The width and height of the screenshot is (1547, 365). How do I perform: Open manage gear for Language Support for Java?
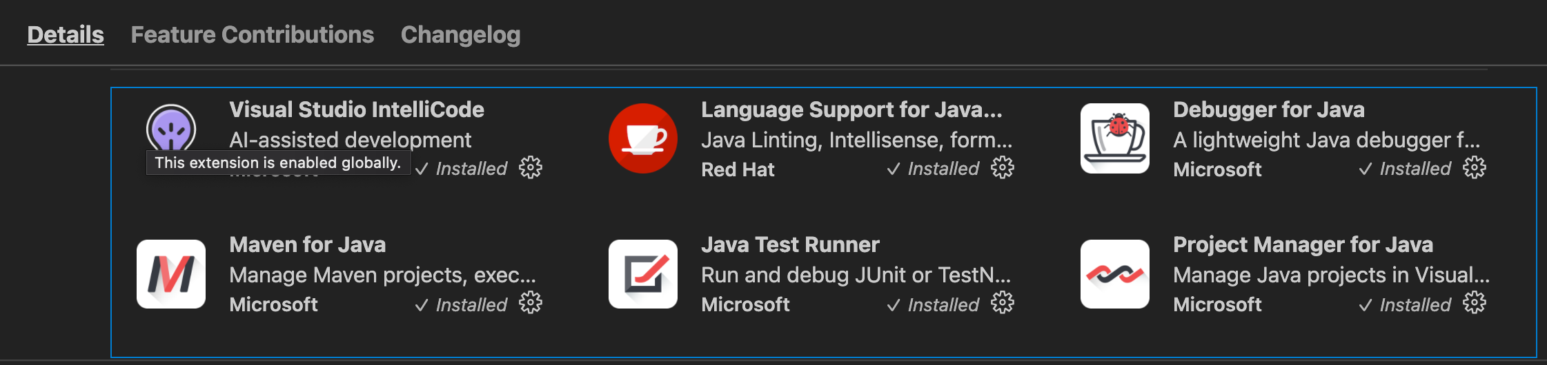point(1003,167)
